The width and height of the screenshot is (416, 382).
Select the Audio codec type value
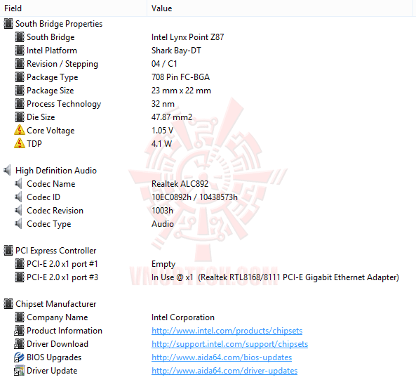click(163, 224)
